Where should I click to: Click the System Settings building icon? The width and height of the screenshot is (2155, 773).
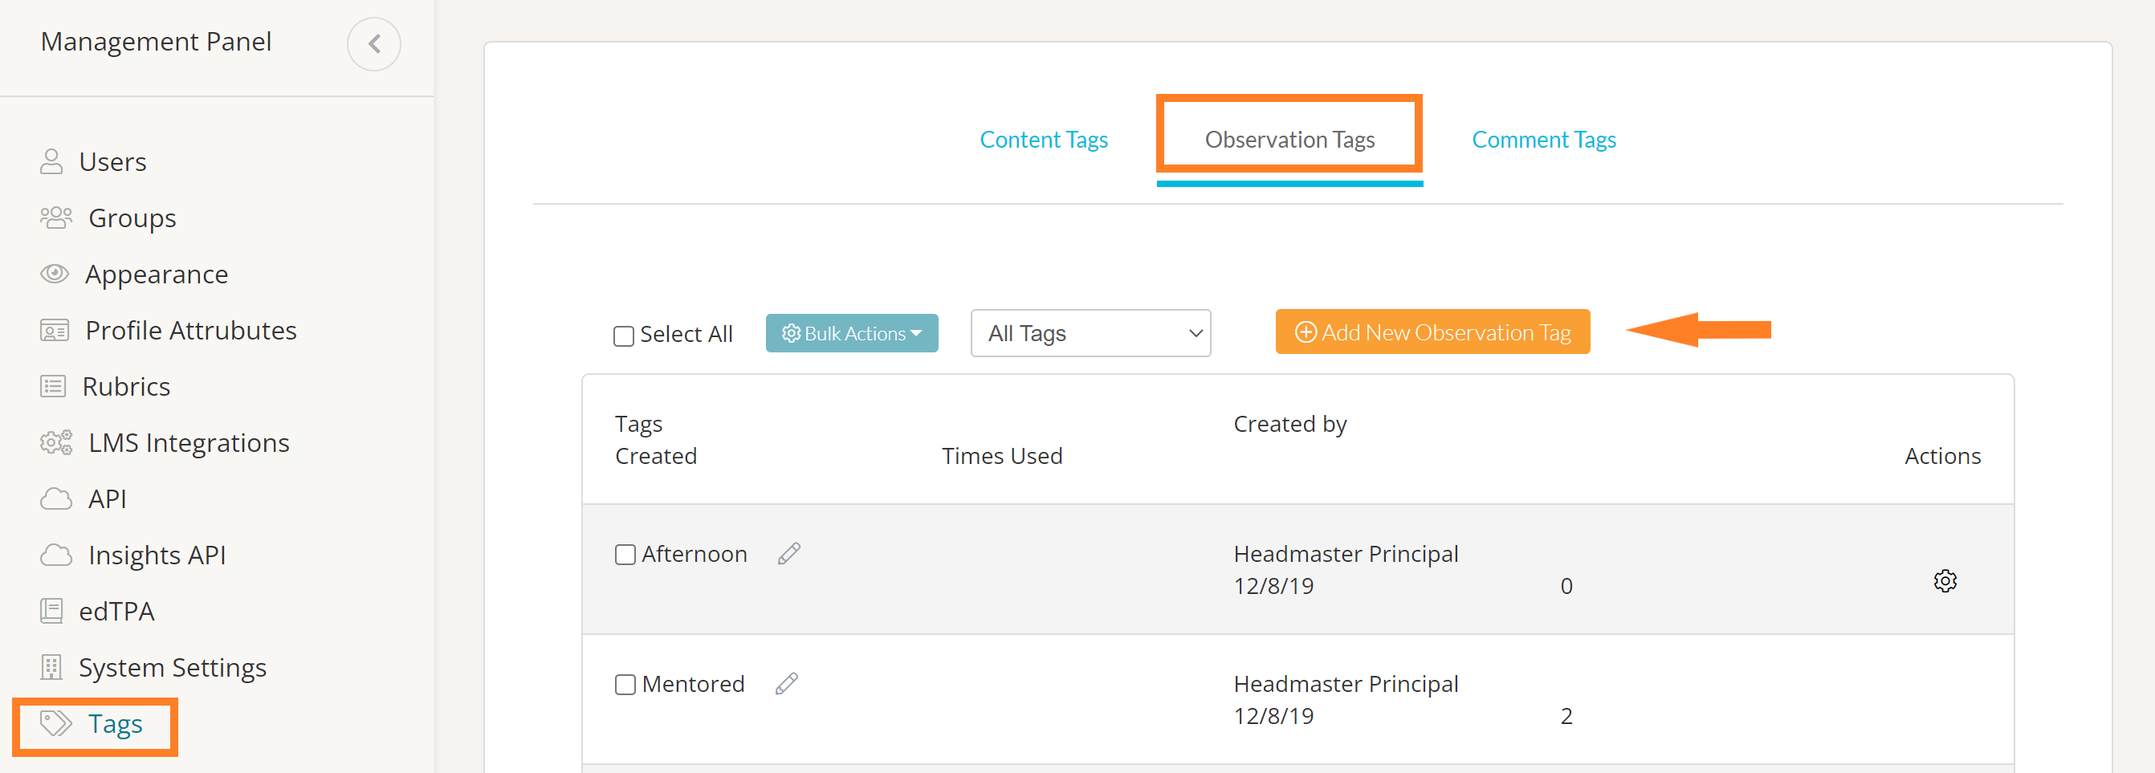[51, 667]
